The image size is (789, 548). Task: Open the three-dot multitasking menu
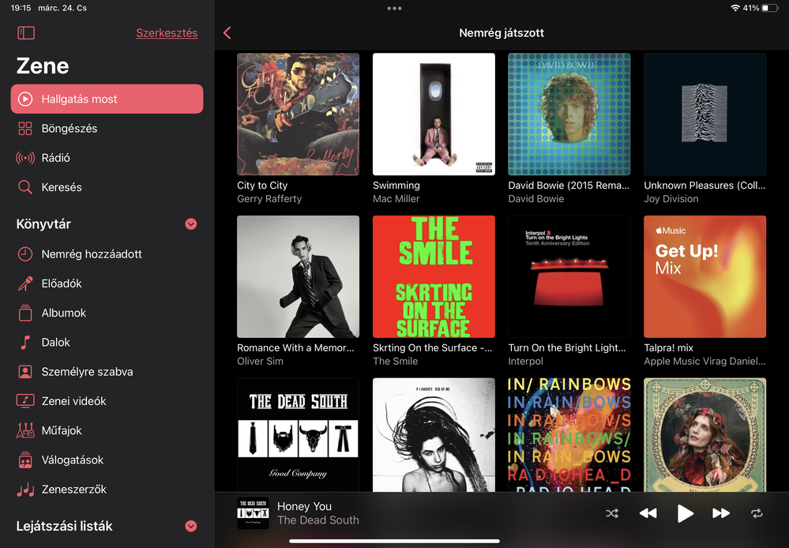pos(395,8)
